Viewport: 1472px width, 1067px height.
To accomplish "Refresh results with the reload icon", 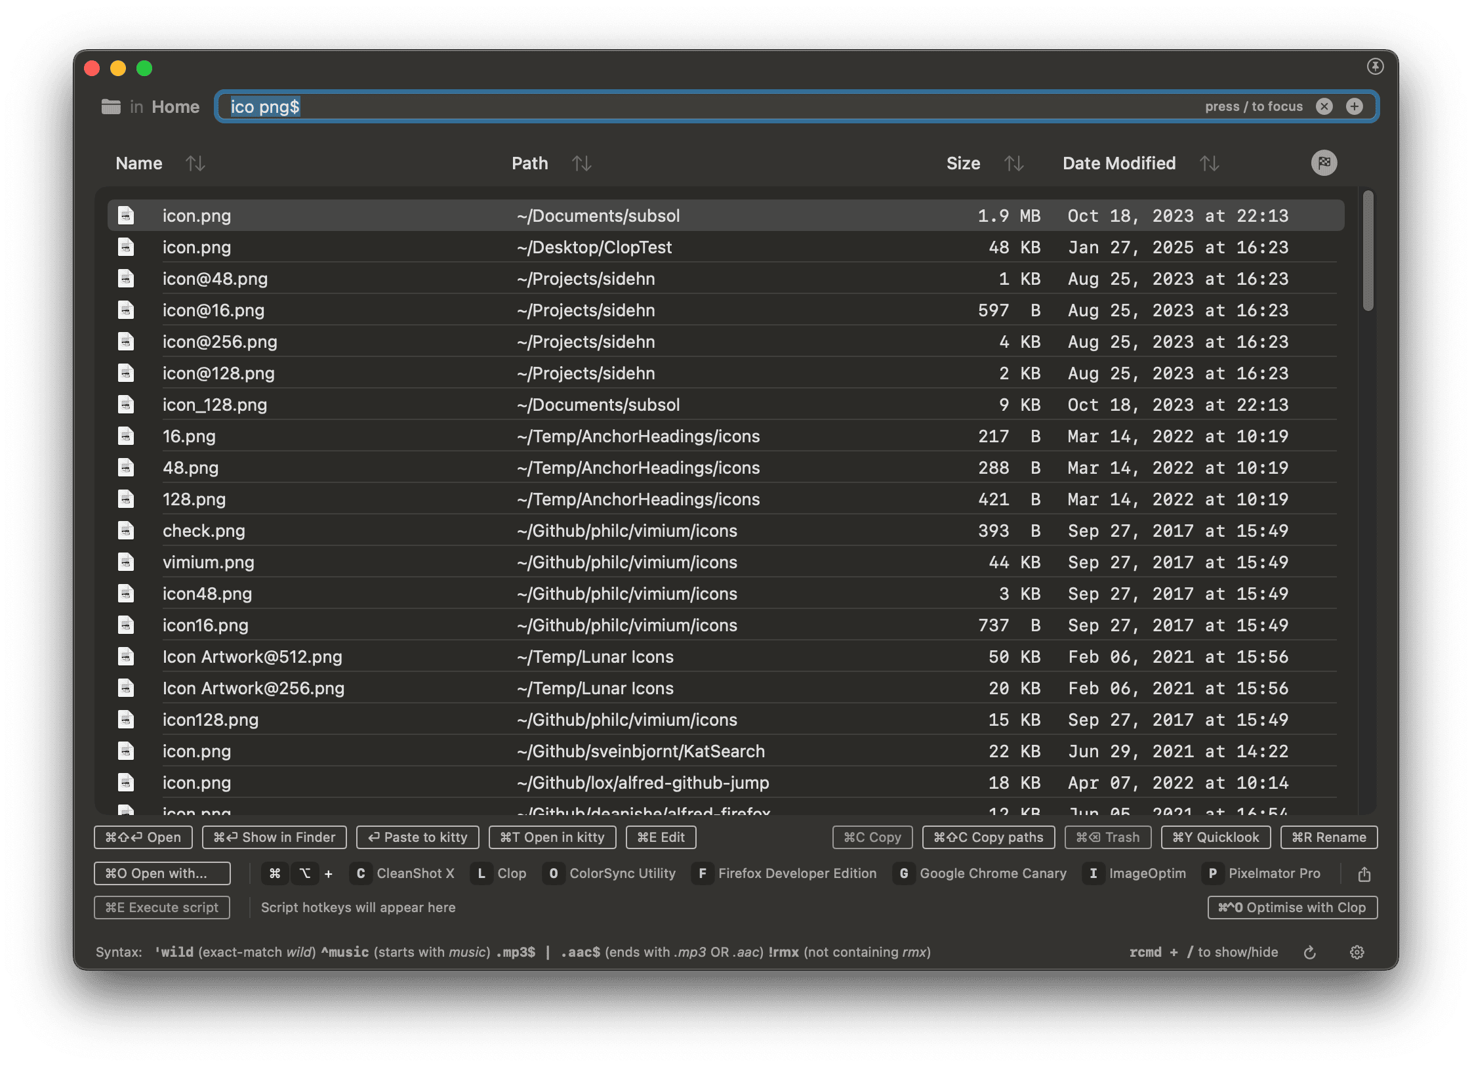I will (1310, 952).
